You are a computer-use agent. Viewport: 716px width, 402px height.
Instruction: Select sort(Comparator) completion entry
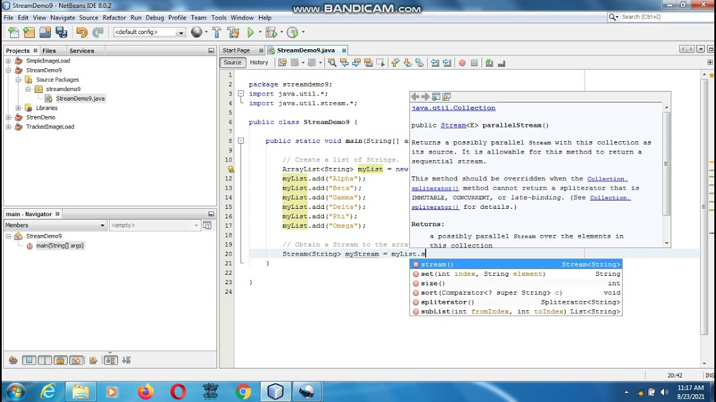click(516, 293)
